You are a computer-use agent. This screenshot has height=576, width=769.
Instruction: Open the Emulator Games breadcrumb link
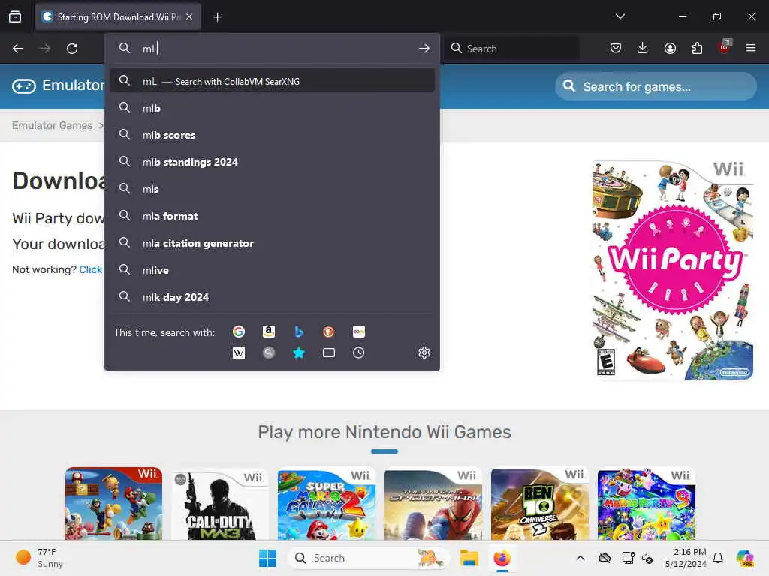tap(52, 125)
